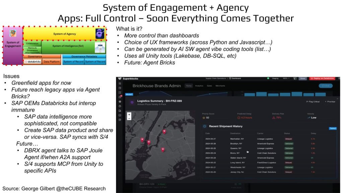Viewport: 343px width, 193px height.
Task: Open the components icon atop Superblocks sidebar
Action: point(120,83)
